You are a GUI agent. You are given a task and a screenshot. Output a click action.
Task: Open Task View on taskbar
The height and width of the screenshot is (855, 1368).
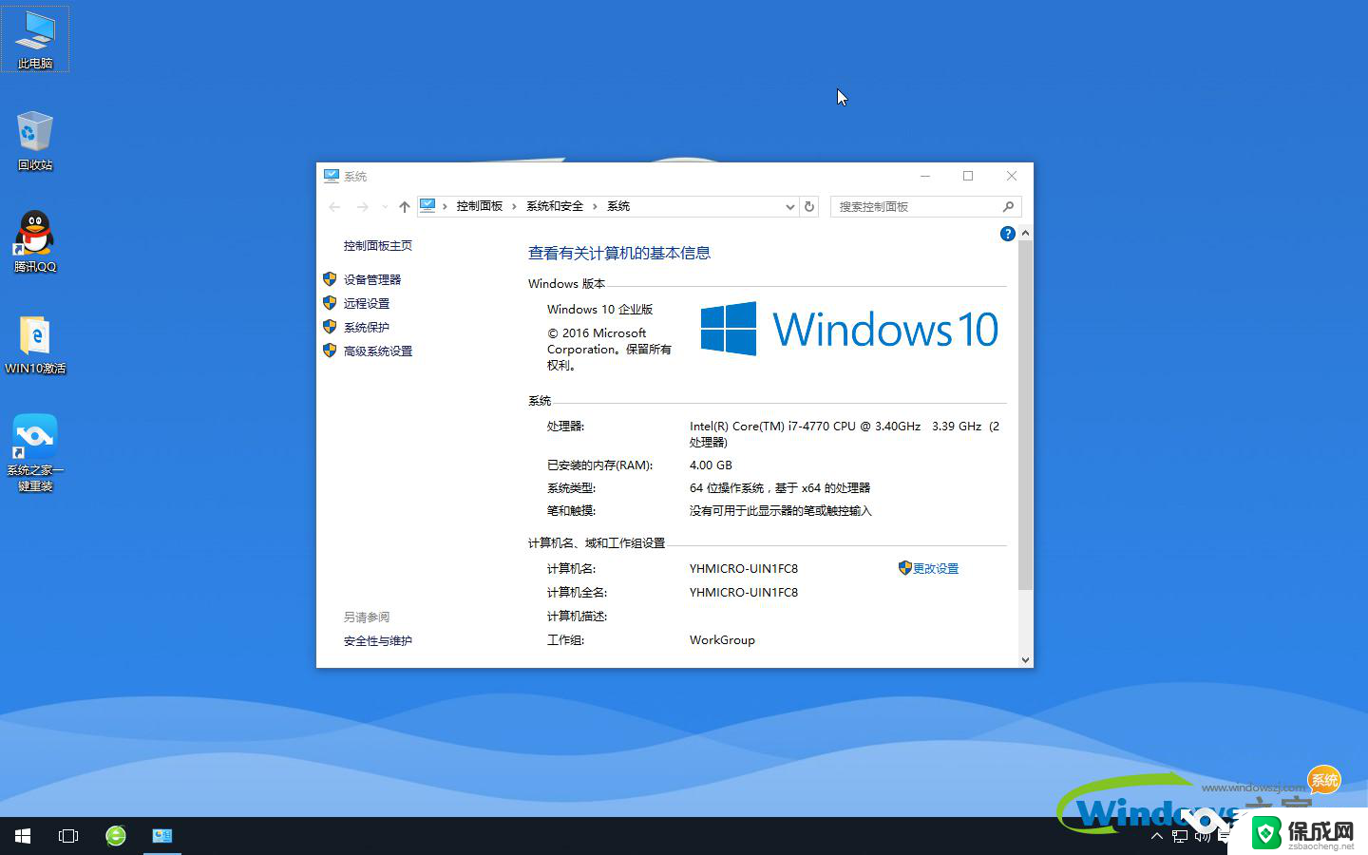point(68,836)
